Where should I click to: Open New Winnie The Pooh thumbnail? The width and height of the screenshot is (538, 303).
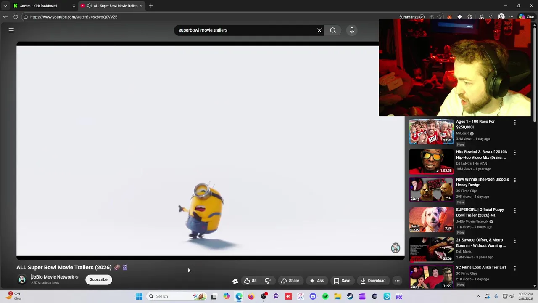coord(431,189)
